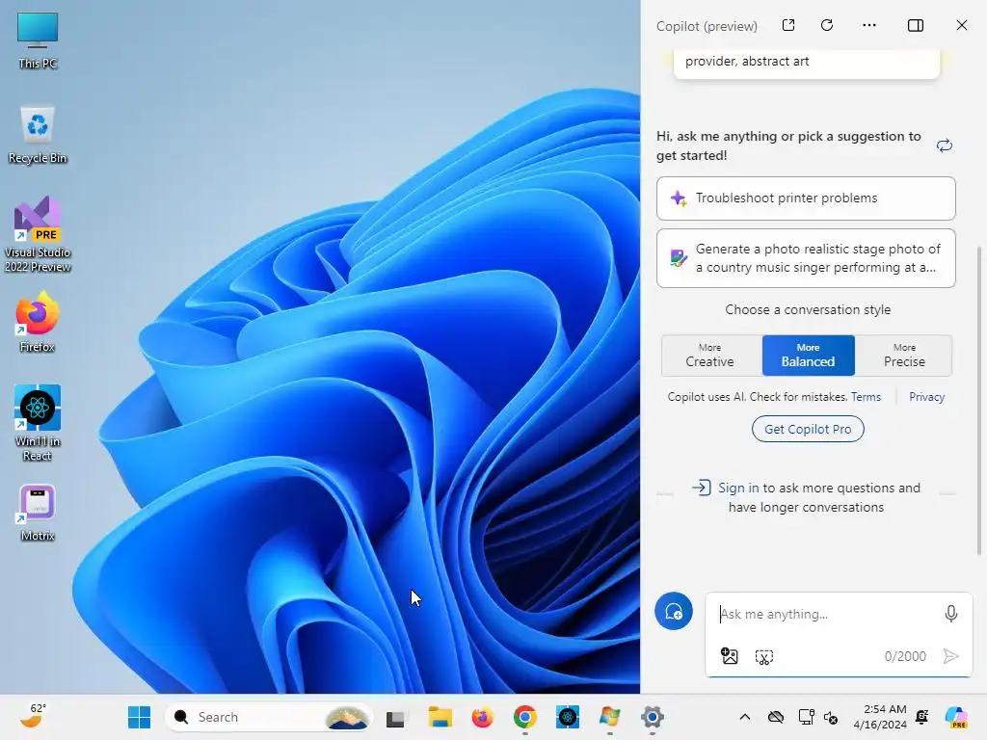
Task: Take a screenshot snippet for Copilot
Action: tap(763, 657)
